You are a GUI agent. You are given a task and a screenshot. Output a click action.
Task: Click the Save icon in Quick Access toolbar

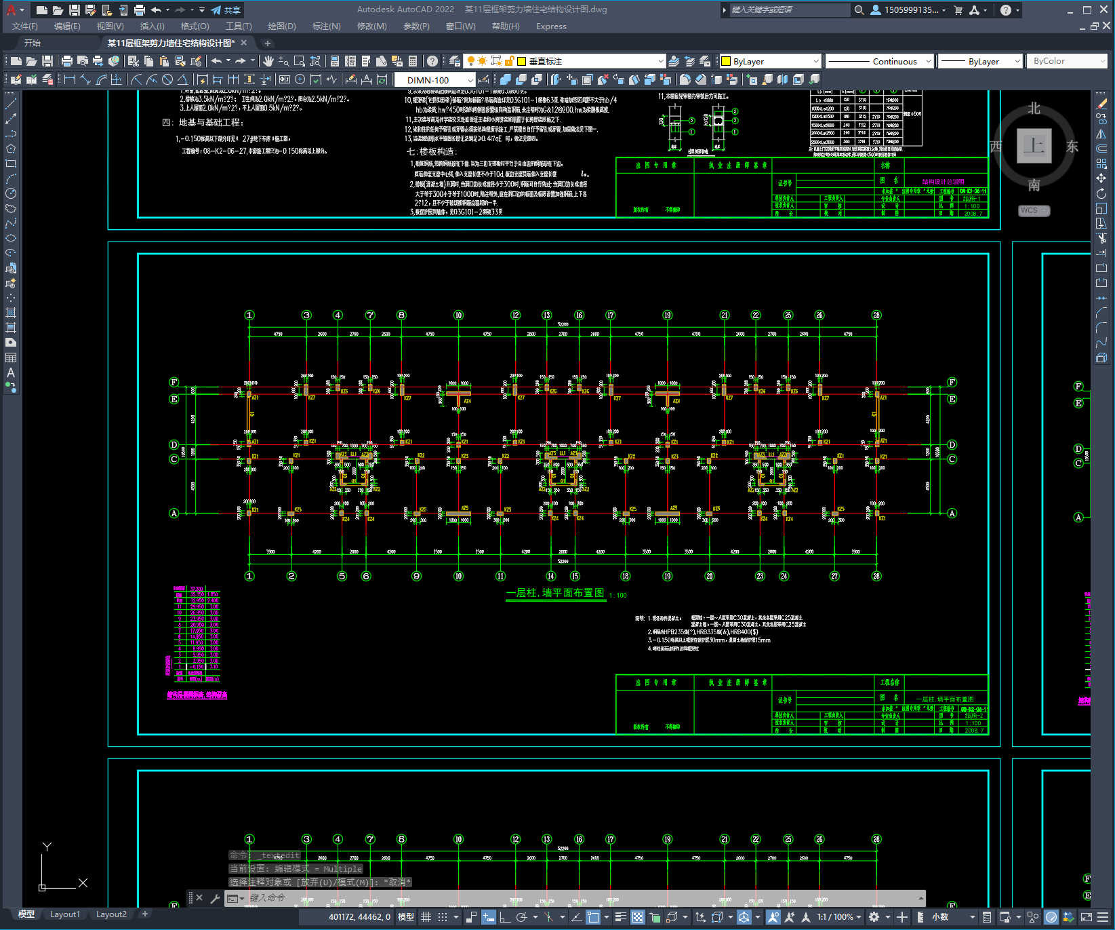tap(75, 10)
